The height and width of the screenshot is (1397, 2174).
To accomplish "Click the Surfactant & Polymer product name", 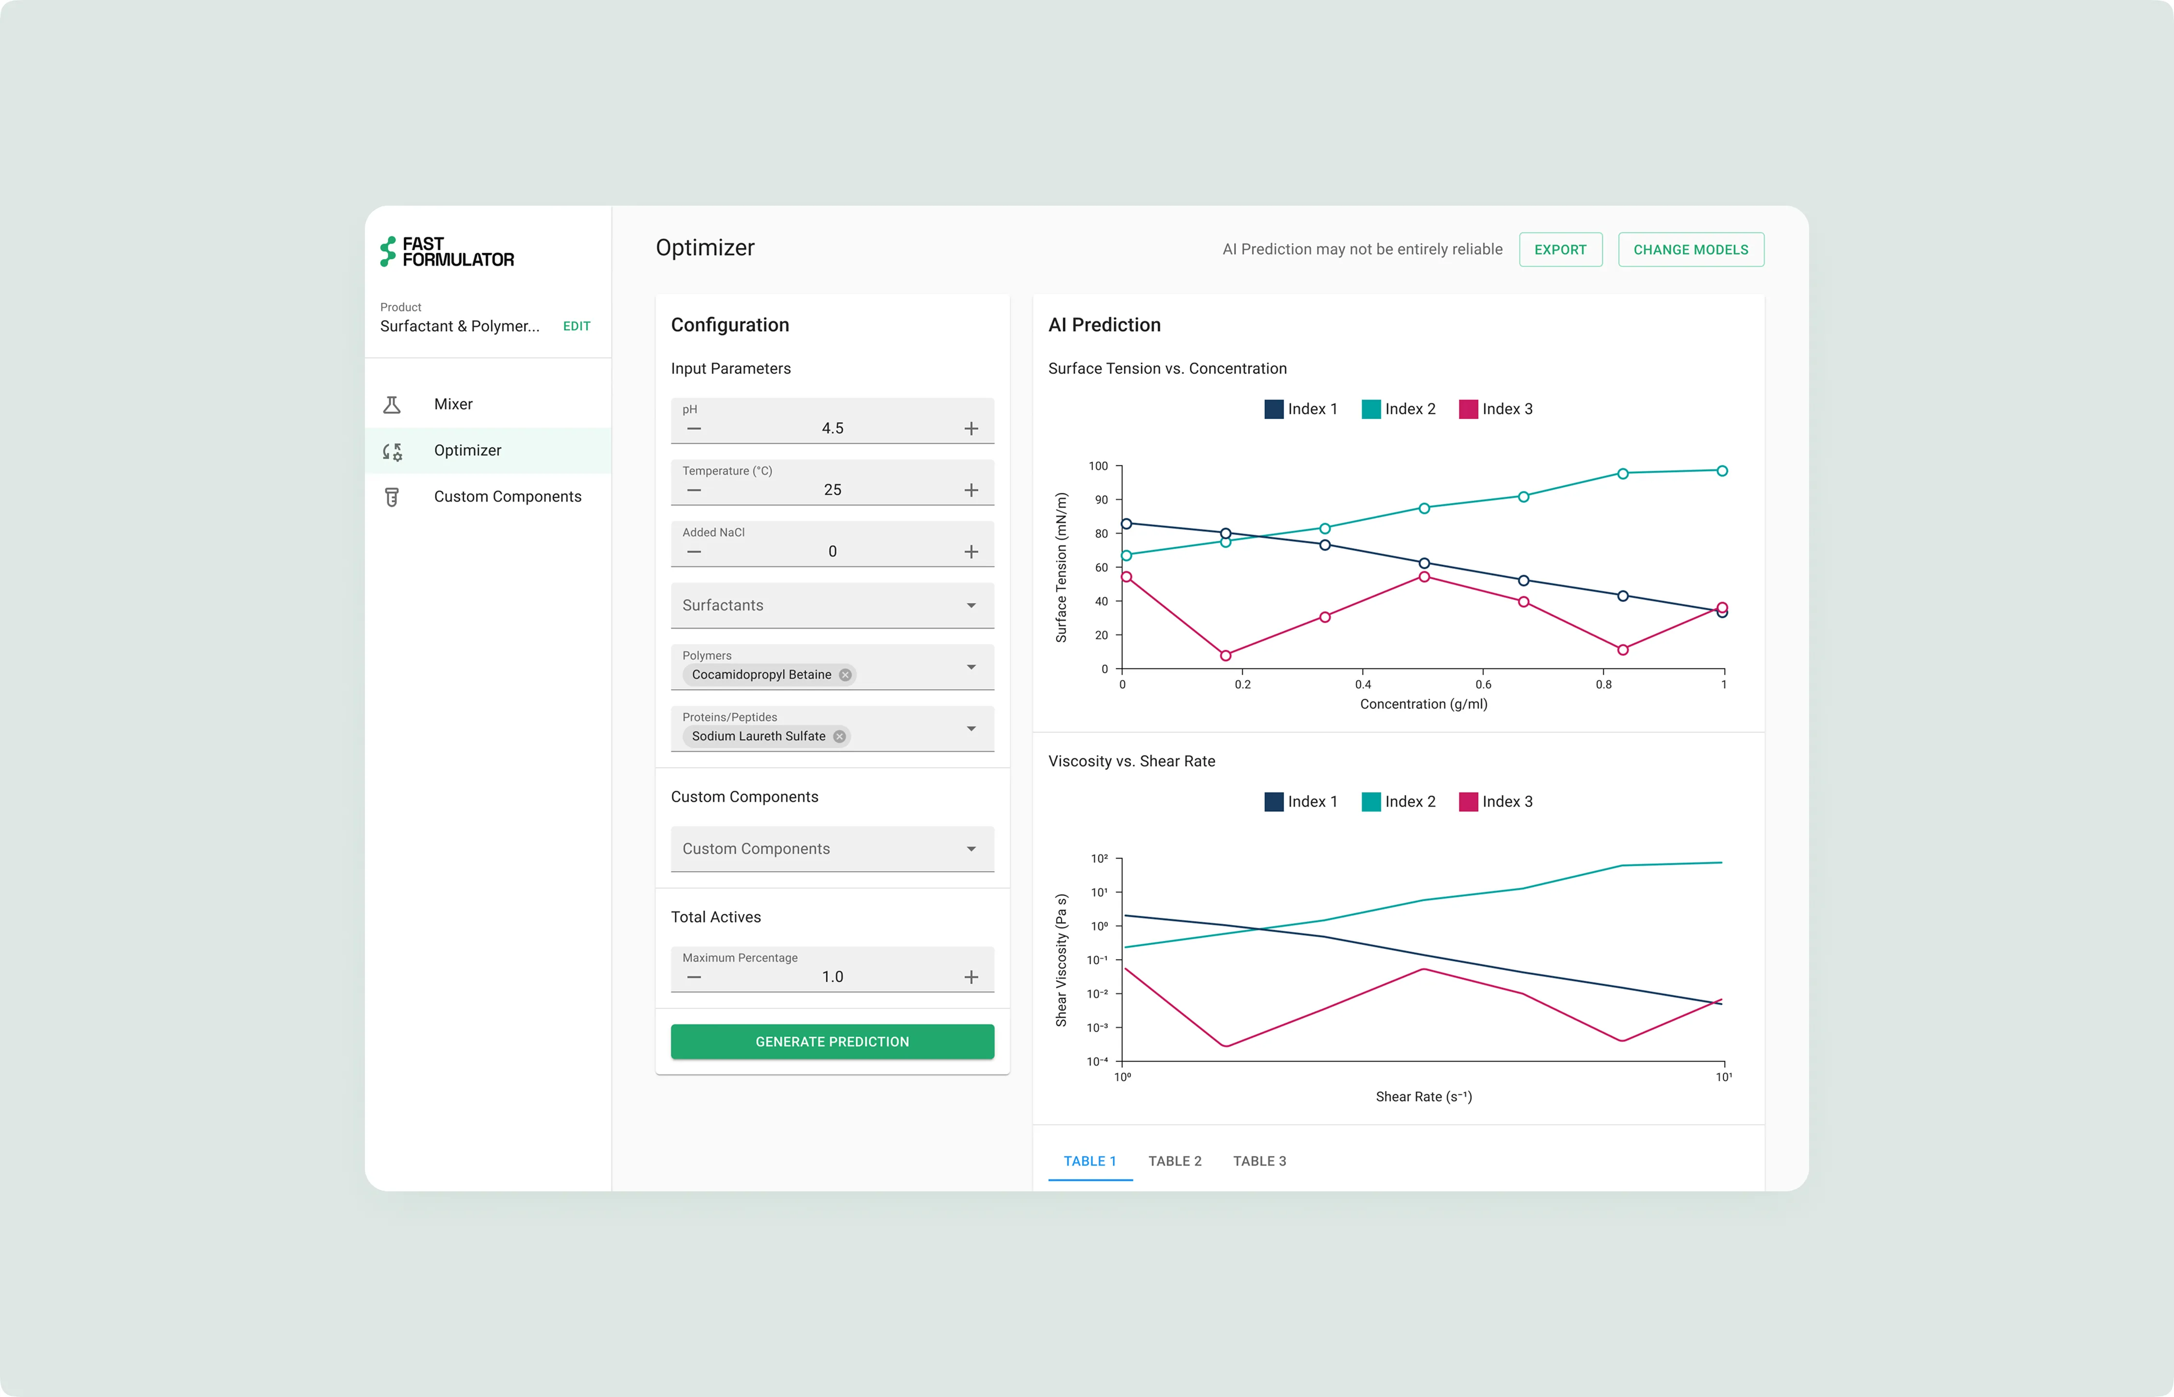I will coord(459,326).
